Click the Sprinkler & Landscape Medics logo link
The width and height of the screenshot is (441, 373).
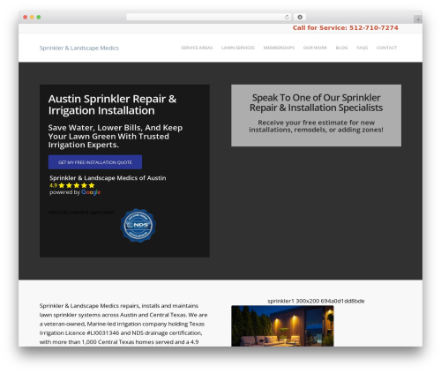point(79,48)
